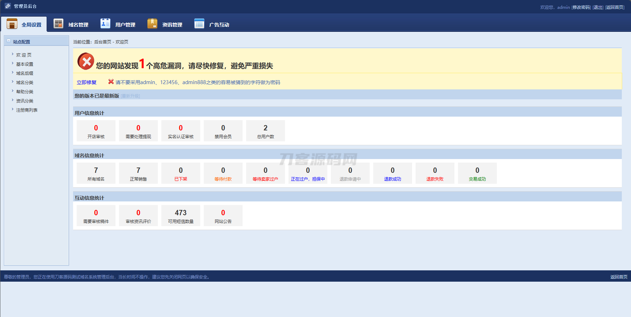Open the 用户管理 tab
Image resolution: width=631 pixels, height=317 pixels.
click(125, 25)
